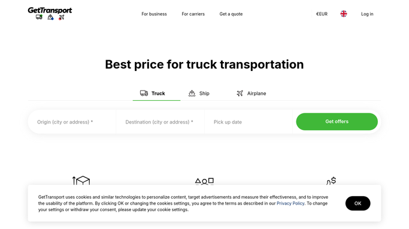The width and height of the screenshot is (409, 229).
Task: Switch to the Airplane tab
Action: (251, 93)
